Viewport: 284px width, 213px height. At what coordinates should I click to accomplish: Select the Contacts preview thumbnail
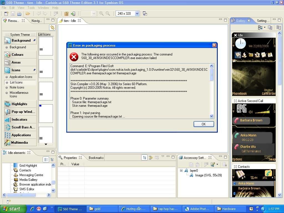tap(254, 181)
